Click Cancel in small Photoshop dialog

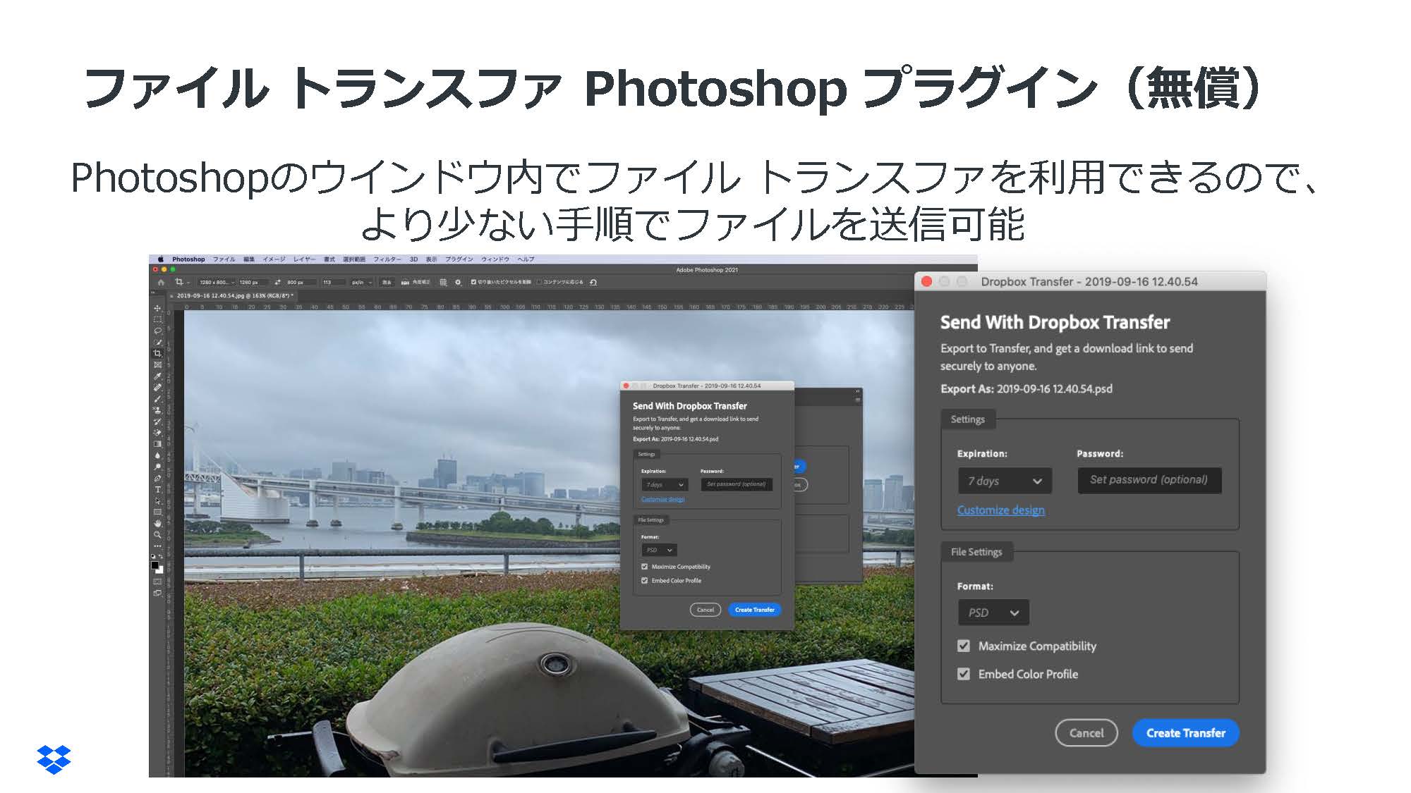tap(705, 610)
